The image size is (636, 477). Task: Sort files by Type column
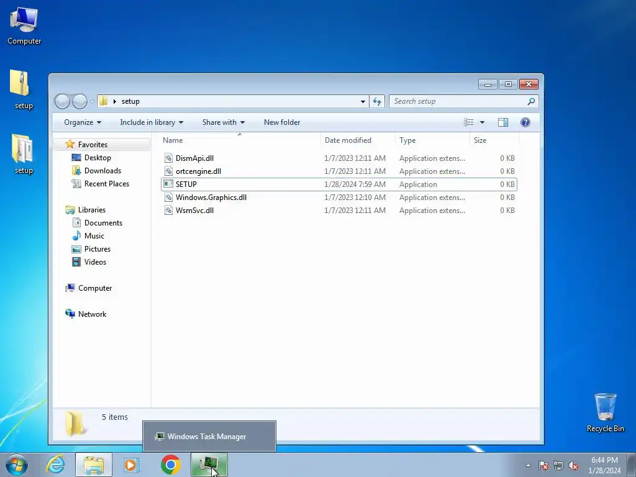432,140
